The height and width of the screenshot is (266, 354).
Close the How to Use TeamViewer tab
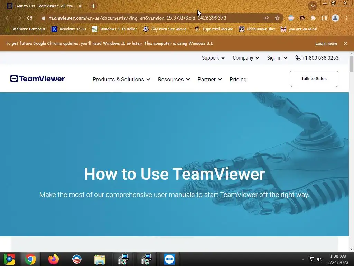point(80,6)
